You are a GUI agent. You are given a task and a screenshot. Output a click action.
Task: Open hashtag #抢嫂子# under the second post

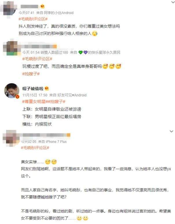[31, 74]
